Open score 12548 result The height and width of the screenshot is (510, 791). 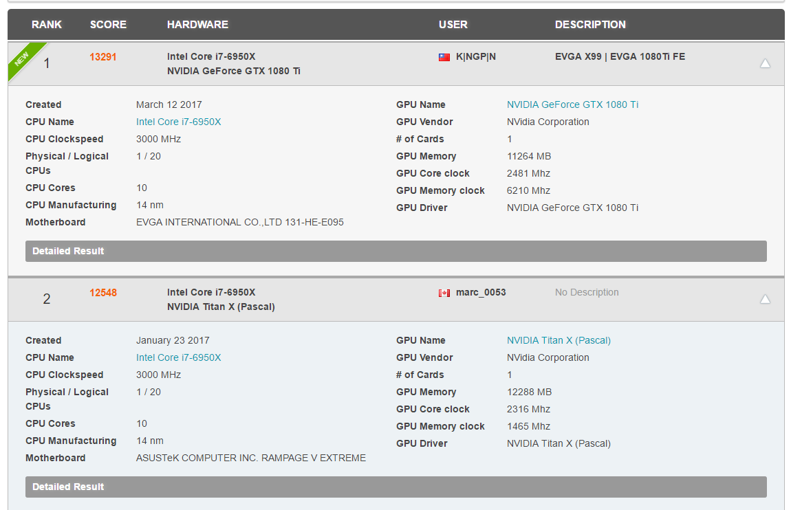tap(103, 293)
